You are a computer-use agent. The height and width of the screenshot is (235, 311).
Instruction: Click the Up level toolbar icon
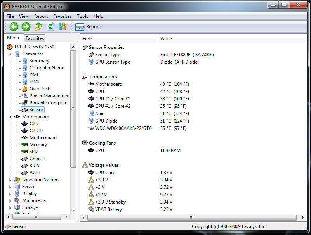[x=38, y=27]
